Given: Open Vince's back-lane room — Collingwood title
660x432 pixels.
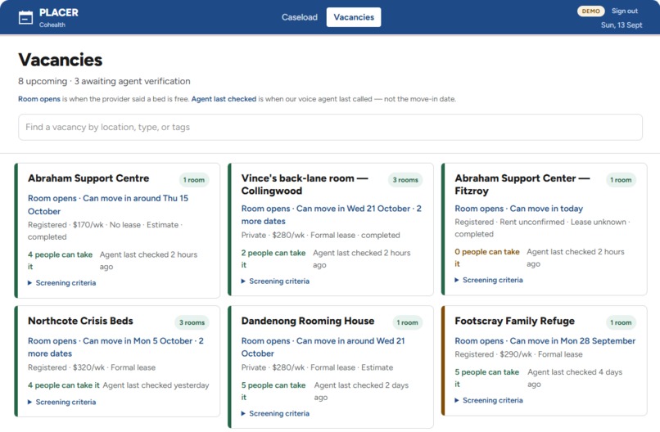Looking at the screenshot, I should [x=305, y=184].
